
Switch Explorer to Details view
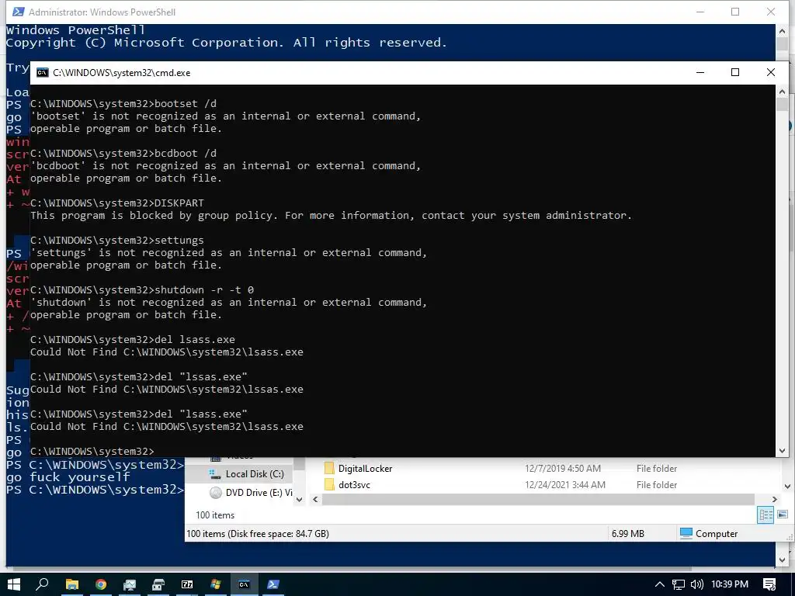[765, 515]
